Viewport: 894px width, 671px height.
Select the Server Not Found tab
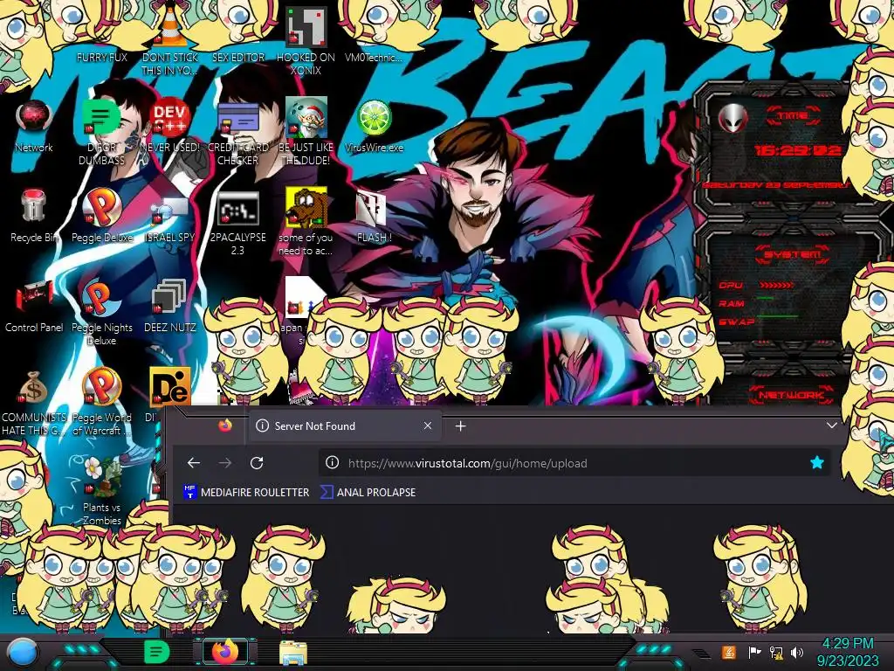point(344,425)
